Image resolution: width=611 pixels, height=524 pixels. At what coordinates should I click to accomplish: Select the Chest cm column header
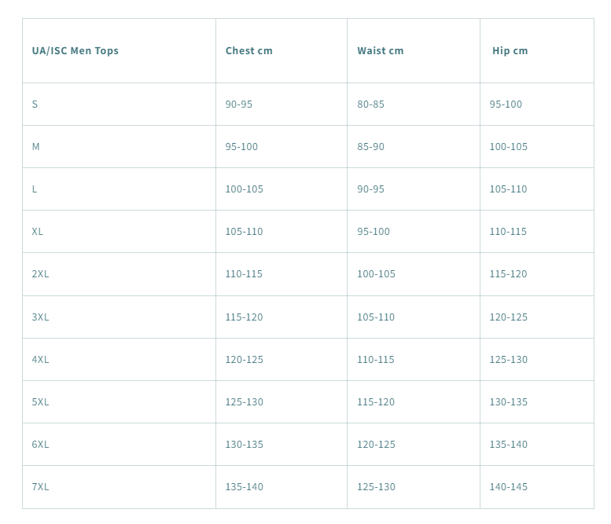[248, 51]
